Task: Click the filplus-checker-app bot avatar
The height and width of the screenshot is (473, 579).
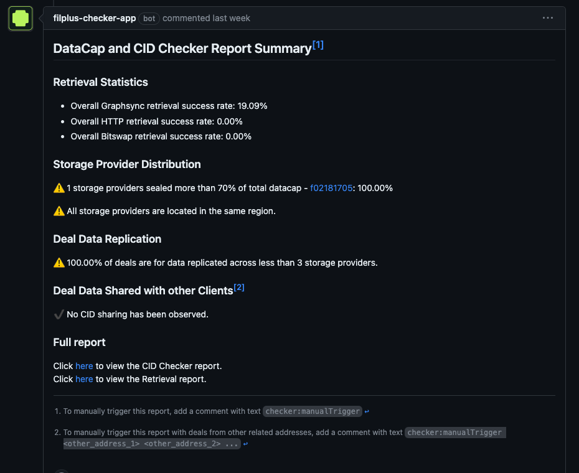Action: click(20, 18)
